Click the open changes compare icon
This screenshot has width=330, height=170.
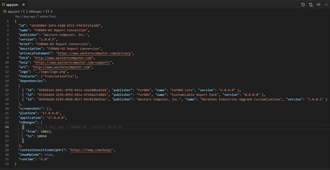(311, 5)
